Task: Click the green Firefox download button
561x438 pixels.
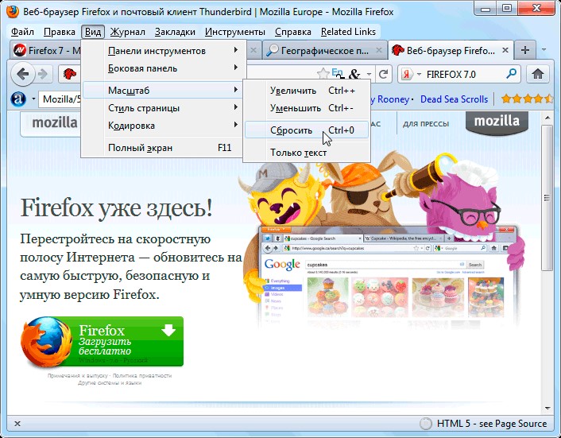Action: (x=103, y=342)
